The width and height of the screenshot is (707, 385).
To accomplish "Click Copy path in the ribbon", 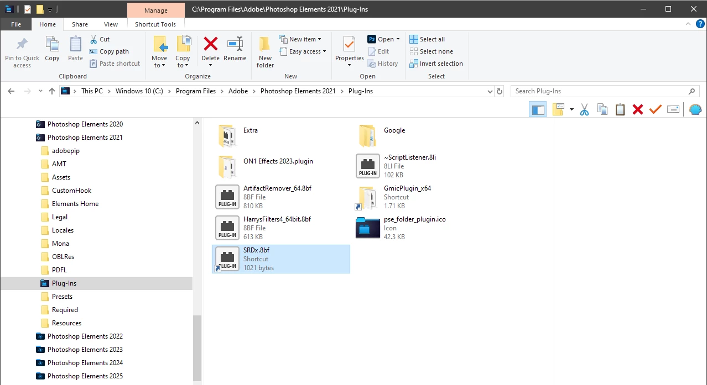I will point(109,51).
